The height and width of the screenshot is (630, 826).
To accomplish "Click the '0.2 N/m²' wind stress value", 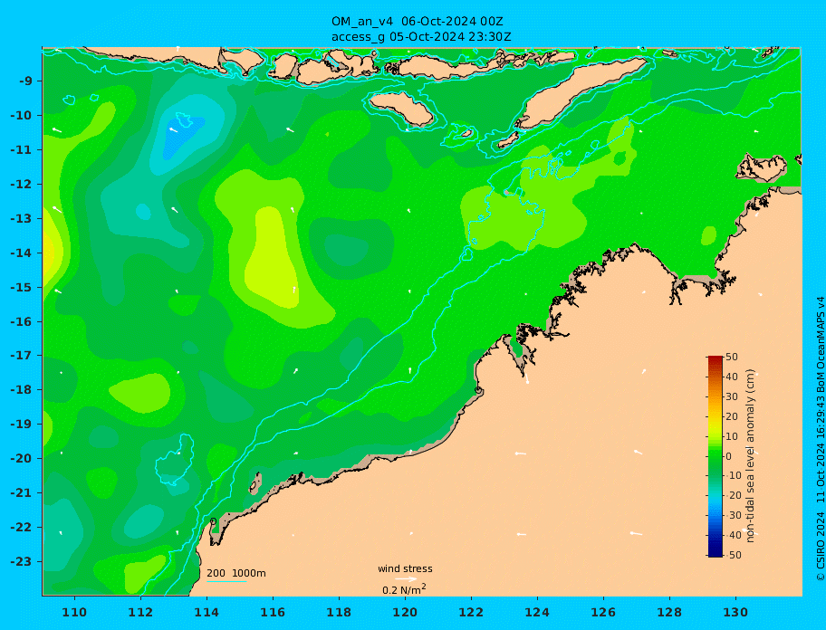I will click(404, 589).
